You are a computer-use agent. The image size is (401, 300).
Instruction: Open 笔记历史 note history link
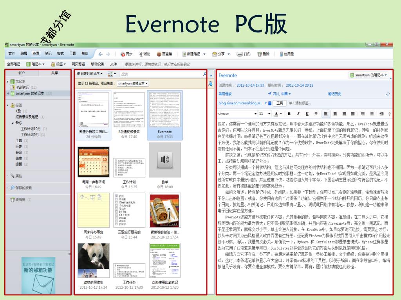tap(334, 94)
